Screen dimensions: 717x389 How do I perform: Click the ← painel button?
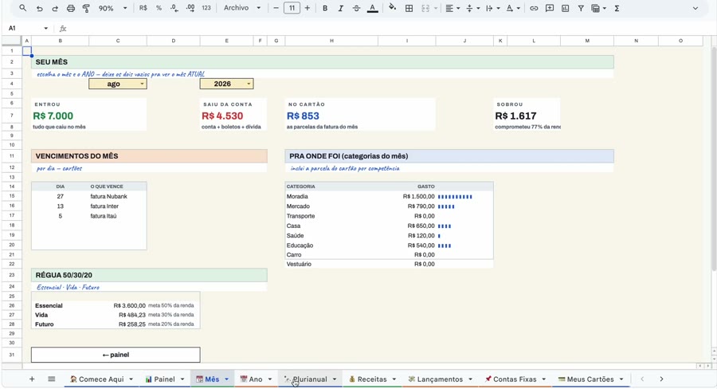click(116, 355)
